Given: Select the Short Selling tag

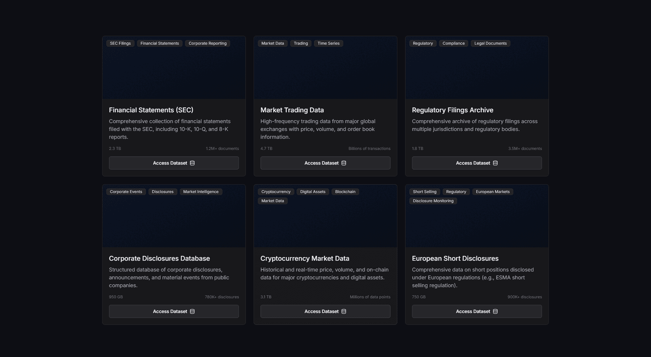Looking at the screenshot, I should pyautogui.click(x=425, y=192).
